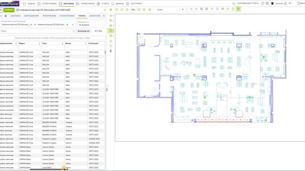Open the НАСТРОЙКИ menu section
Viewport: 305px width, 171px height.
[x=134, y=3]
